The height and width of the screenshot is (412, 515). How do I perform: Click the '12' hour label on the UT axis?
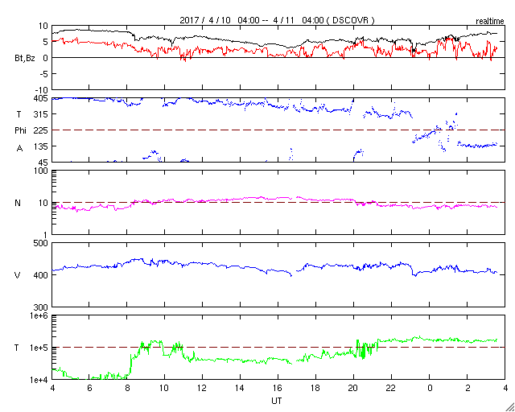click(x=202, y=388)
